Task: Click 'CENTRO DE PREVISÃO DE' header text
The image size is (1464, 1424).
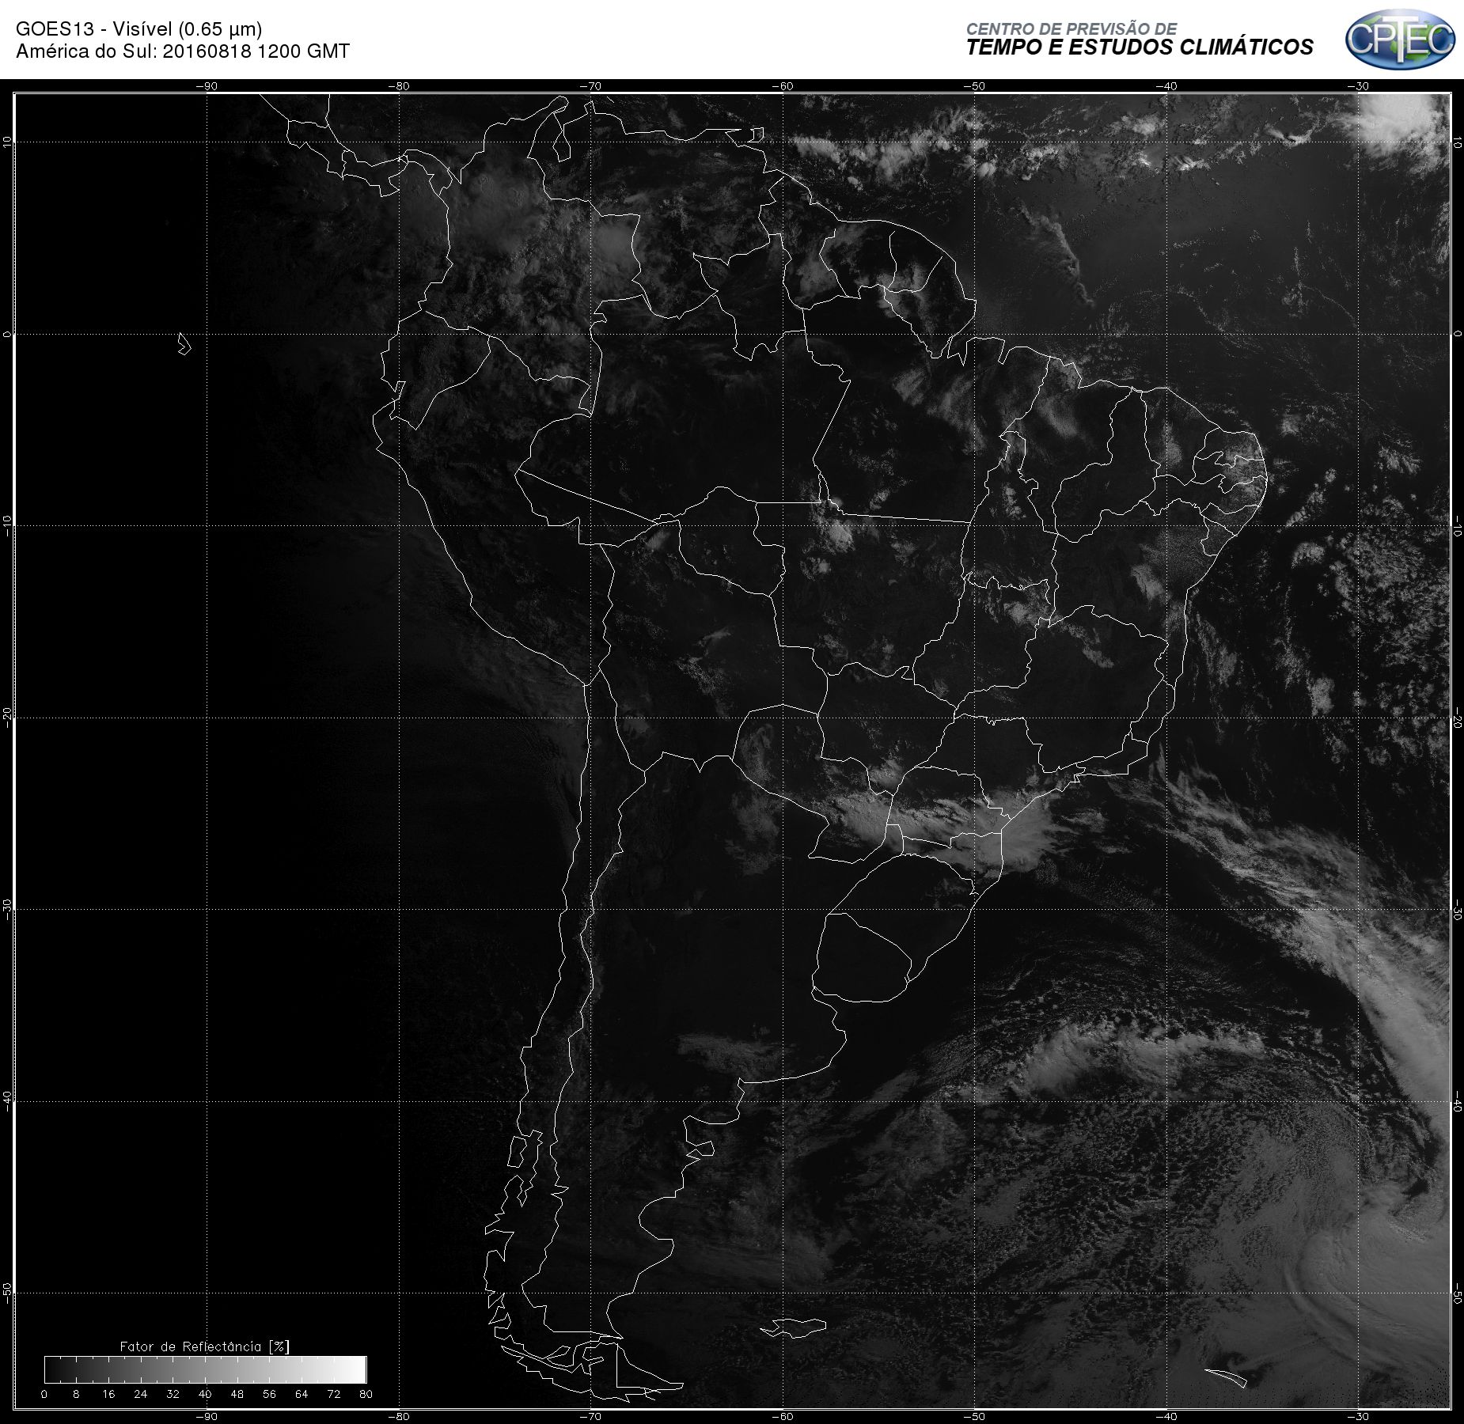Action: click(x=1071, y=28)
